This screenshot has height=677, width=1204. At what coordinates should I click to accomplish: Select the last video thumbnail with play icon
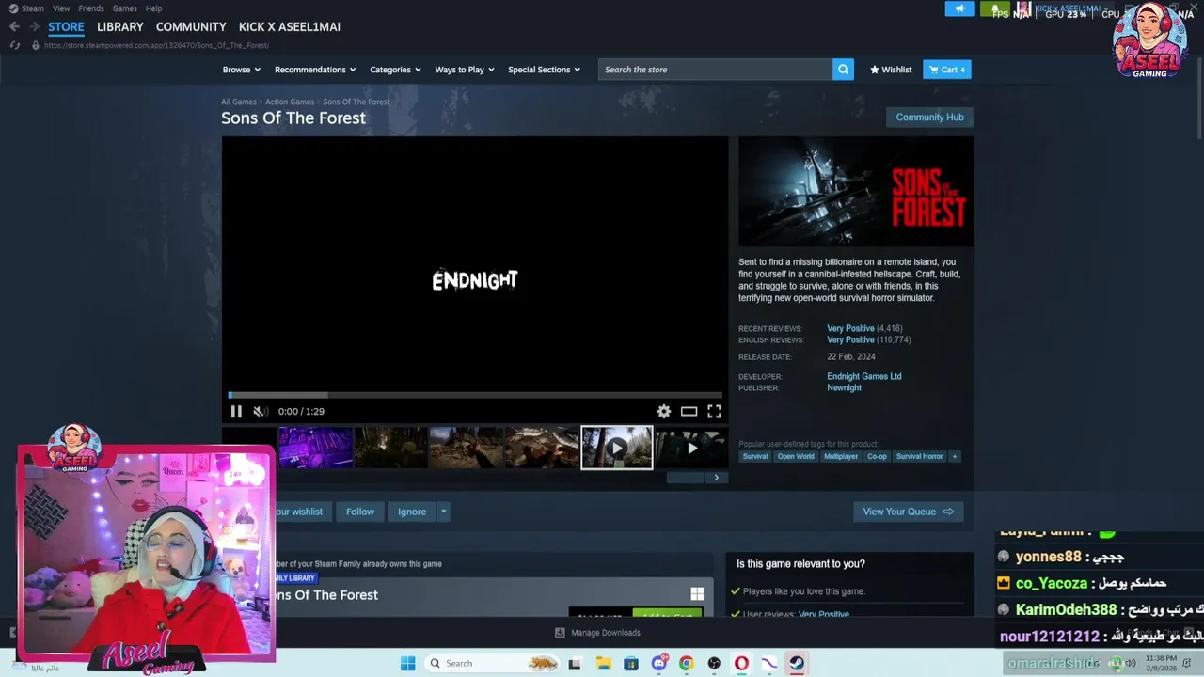pyautogui.click(x=691, y=448)
